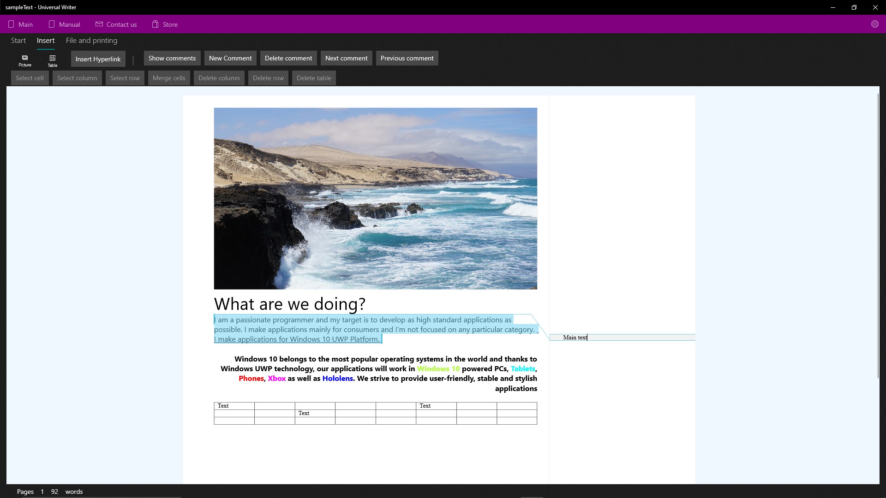Image resolution: width=886 pixels, height=498 pixels.
Task: Click the beach landscape picture in document
Action: 375,198
